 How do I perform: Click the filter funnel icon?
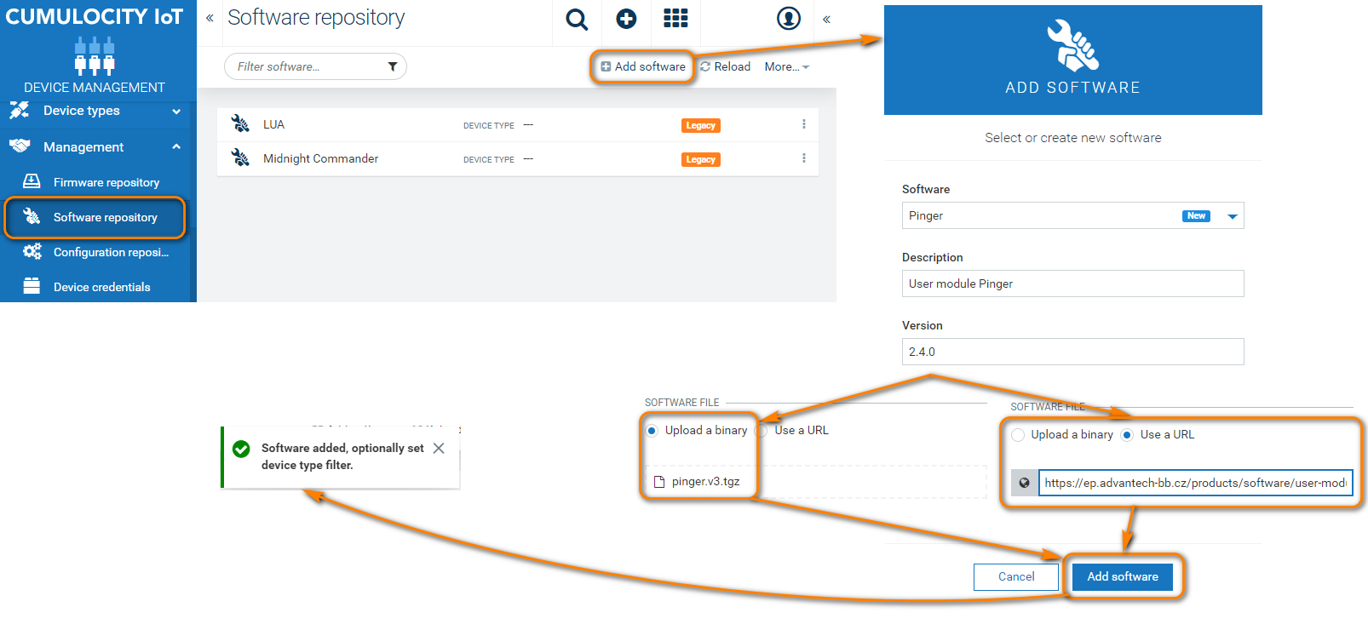pos(393,66)
